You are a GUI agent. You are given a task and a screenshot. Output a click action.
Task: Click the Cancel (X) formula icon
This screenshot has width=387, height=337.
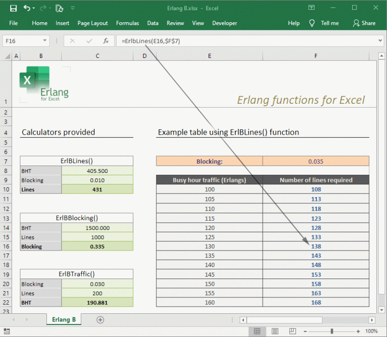pyautogui.click(x=72, y=41)
